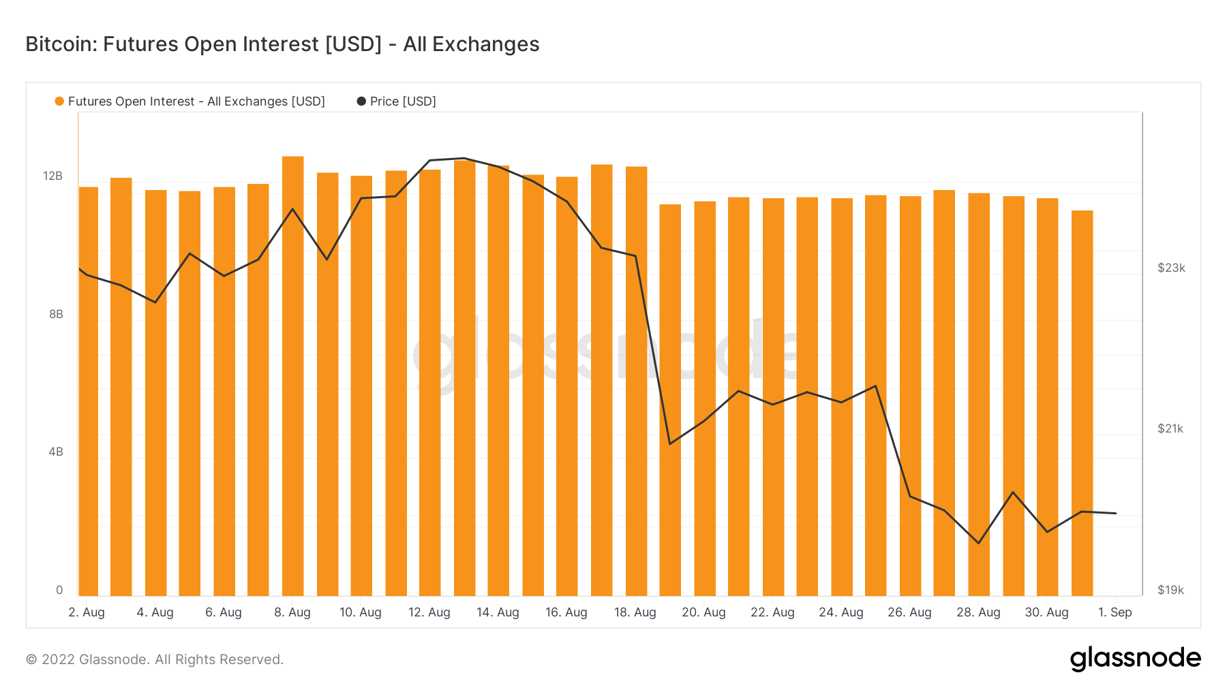Click the $23k right axis label
The image size is (1227, 690).
[x=1171, y=268]
